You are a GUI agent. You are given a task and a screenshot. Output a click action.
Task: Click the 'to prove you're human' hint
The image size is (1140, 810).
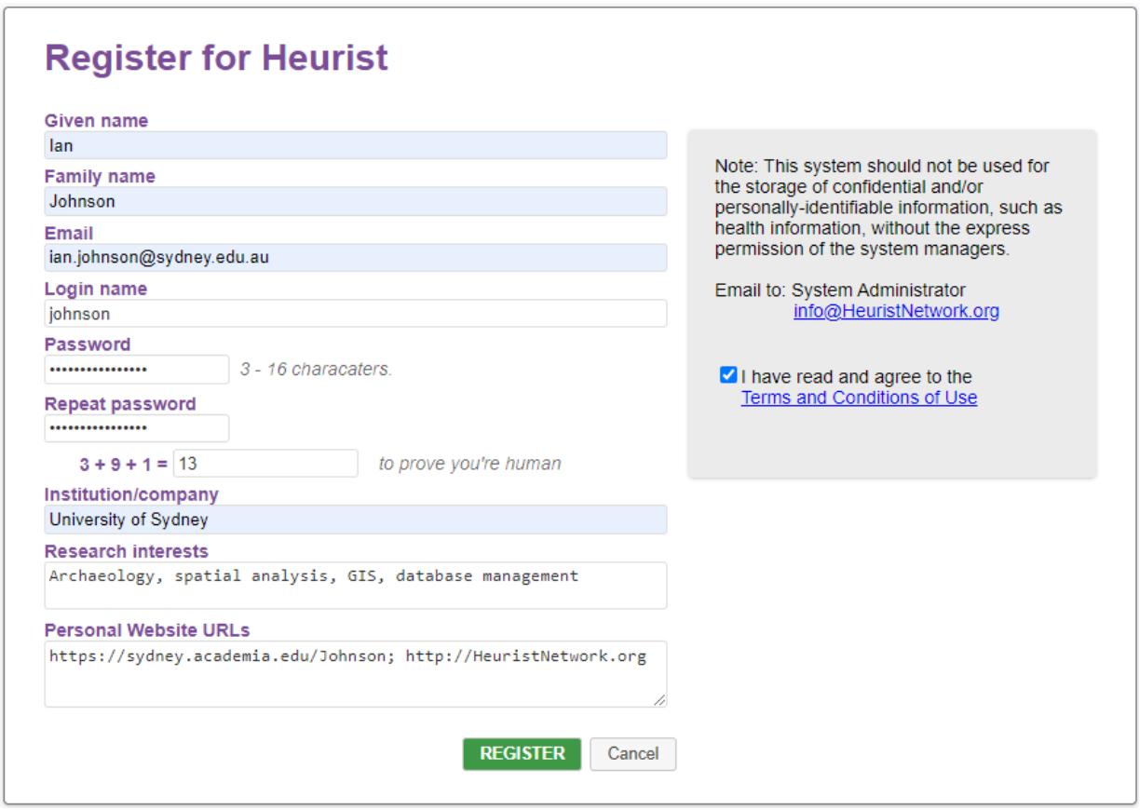pos(469,464)
